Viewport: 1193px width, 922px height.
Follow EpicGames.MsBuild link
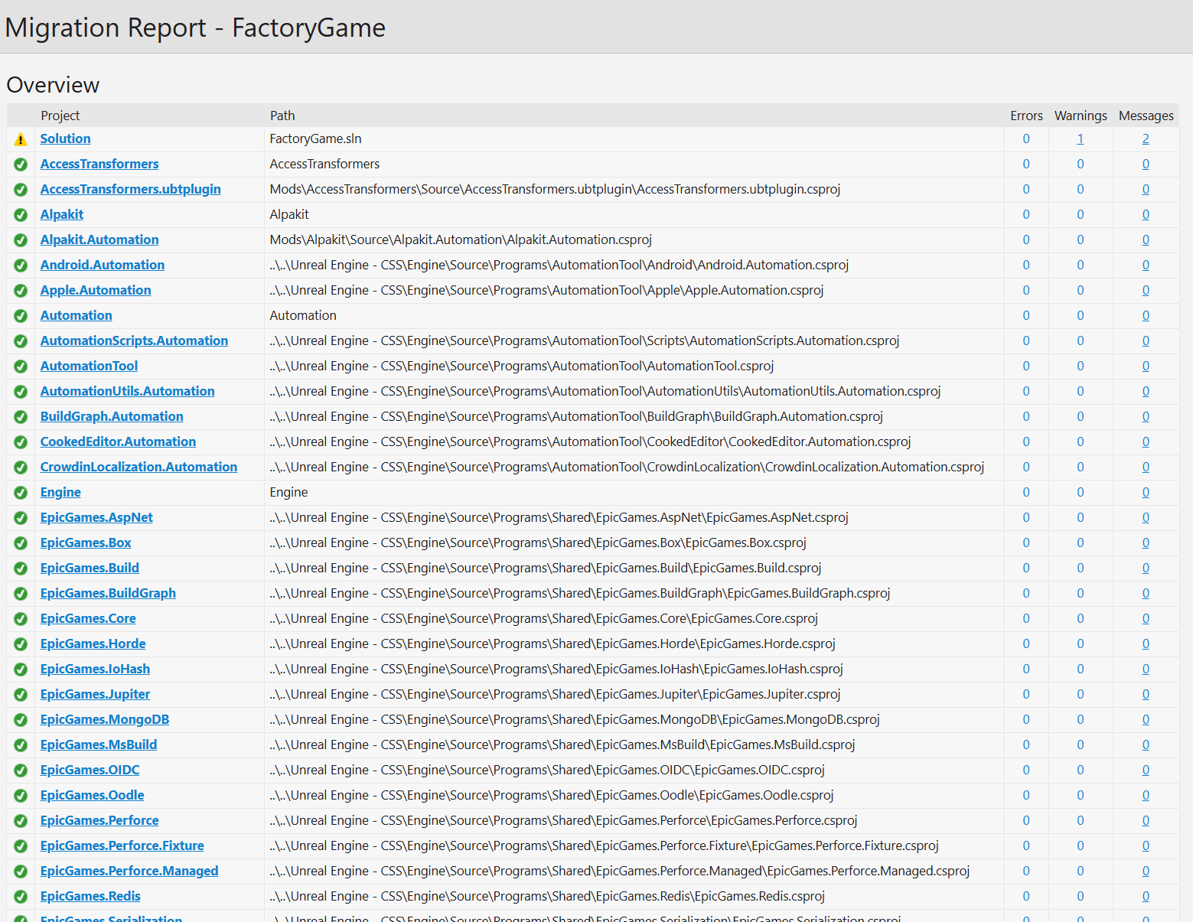coord(99,744)
